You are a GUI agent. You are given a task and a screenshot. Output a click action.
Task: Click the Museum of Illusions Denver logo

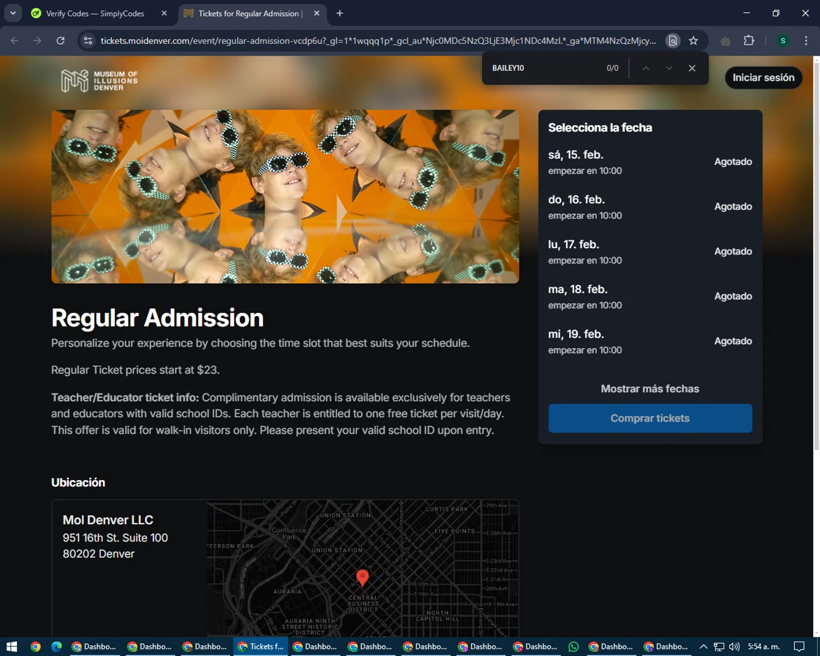pos(99,81)
